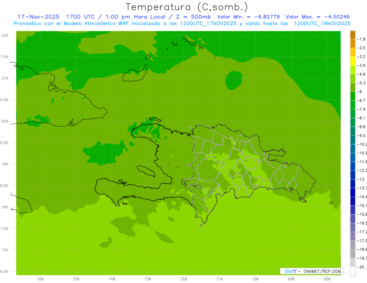Click the orange swatch between -1.8 and -2.5

coord(353,43)
